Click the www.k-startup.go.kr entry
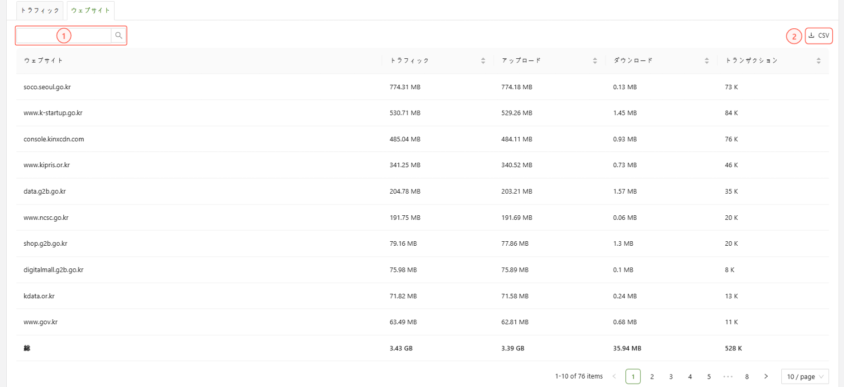The width and height of the screenshot is (844, 387). click(53, 113)
